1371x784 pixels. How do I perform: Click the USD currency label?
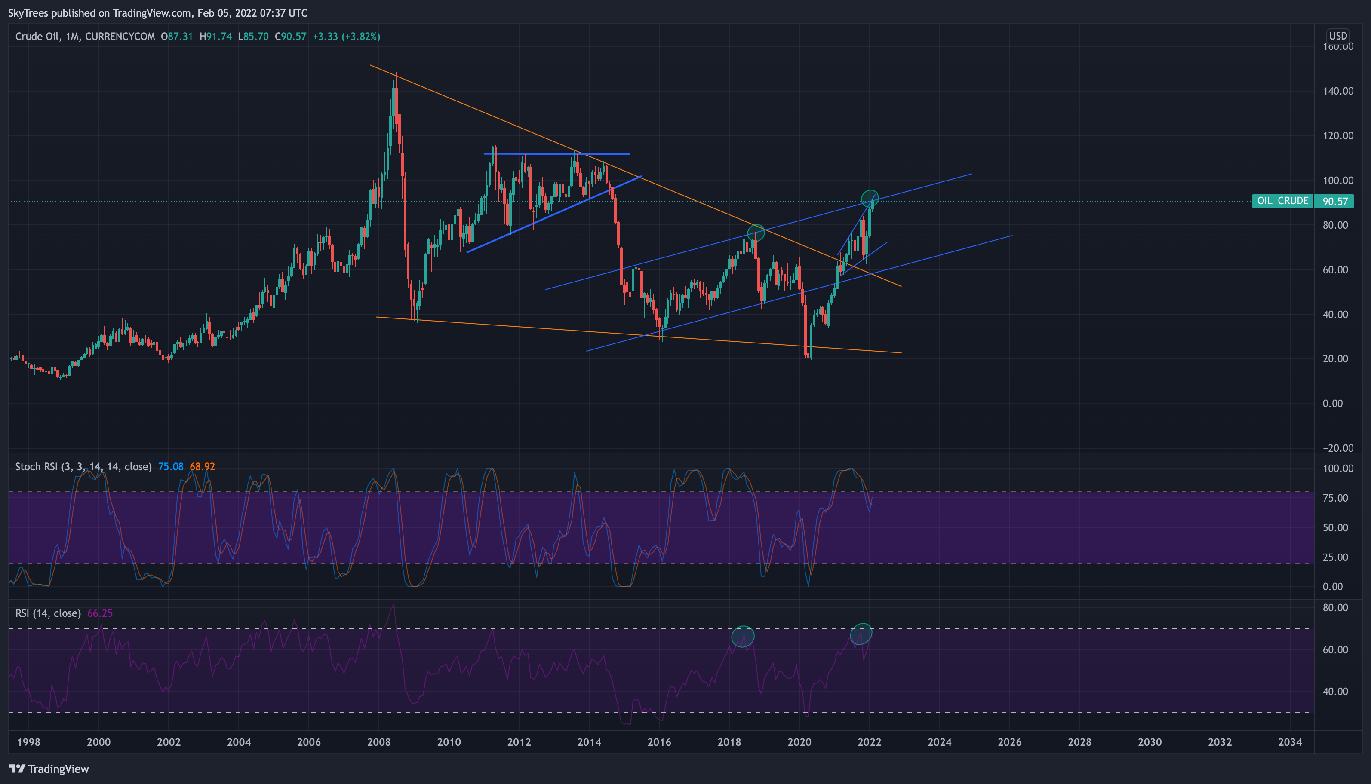click(x=1338, y=36)
